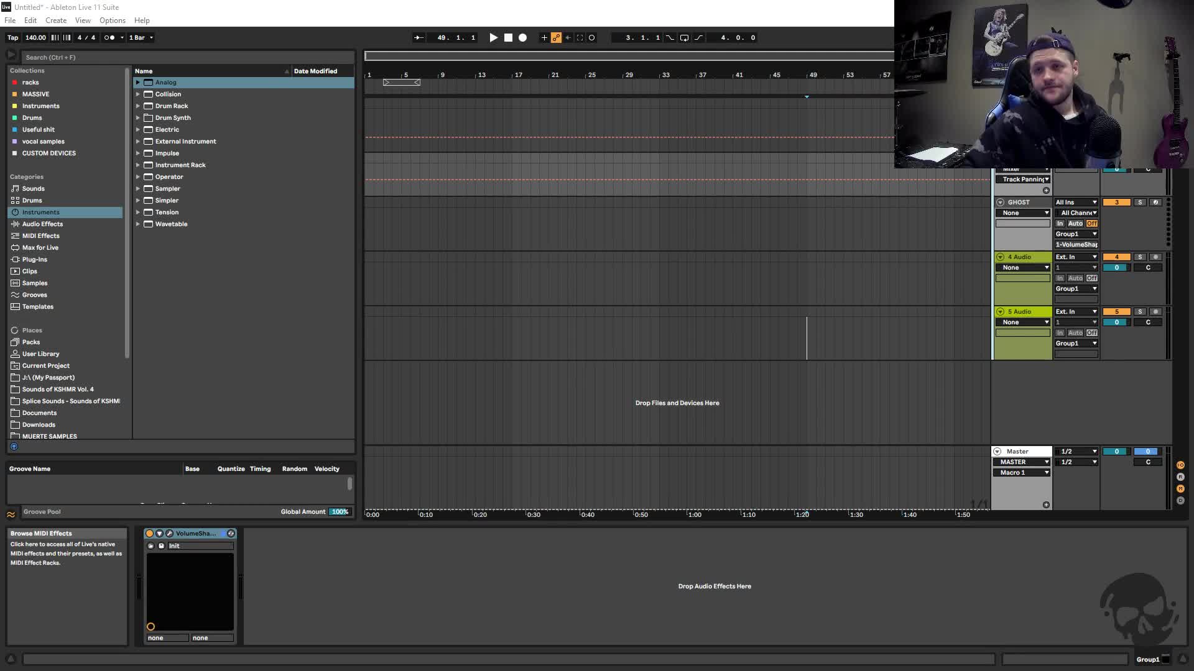
Task: Click In monitor button on GHOST track
Action: [1060, 223]
